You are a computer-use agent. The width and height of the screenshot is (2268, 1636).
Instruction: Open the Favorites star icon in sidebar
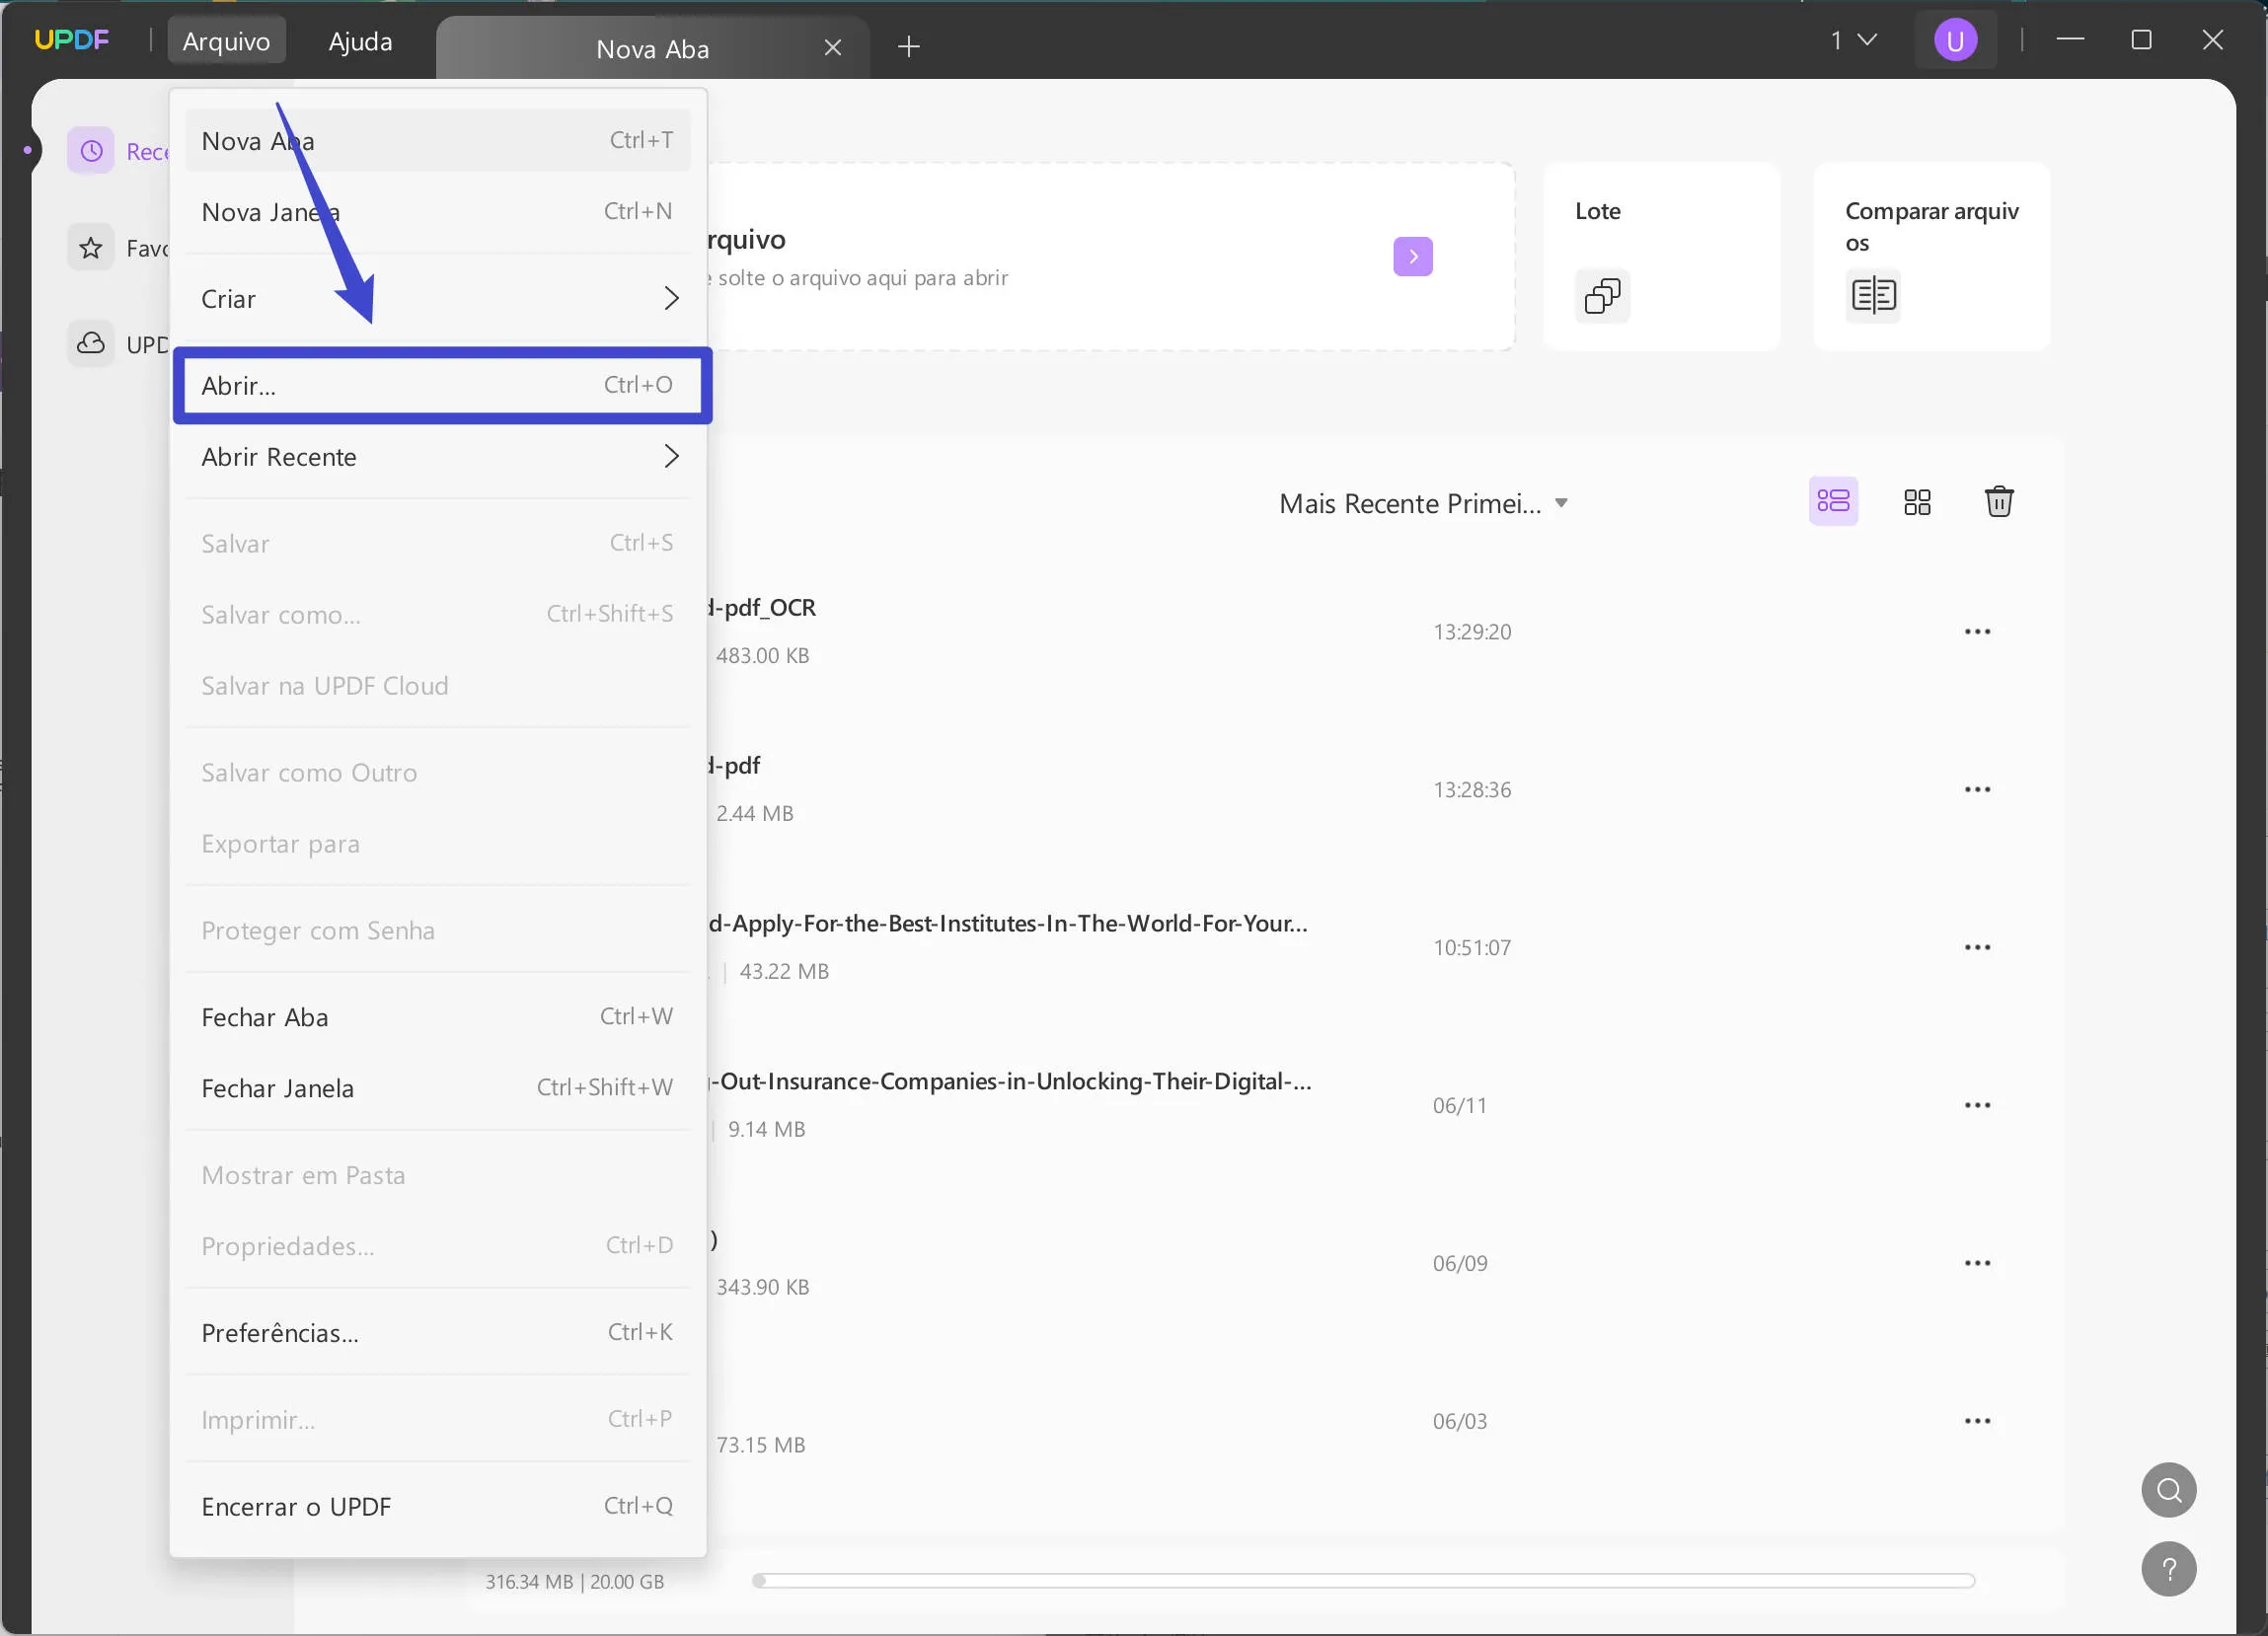coord(91,247)
